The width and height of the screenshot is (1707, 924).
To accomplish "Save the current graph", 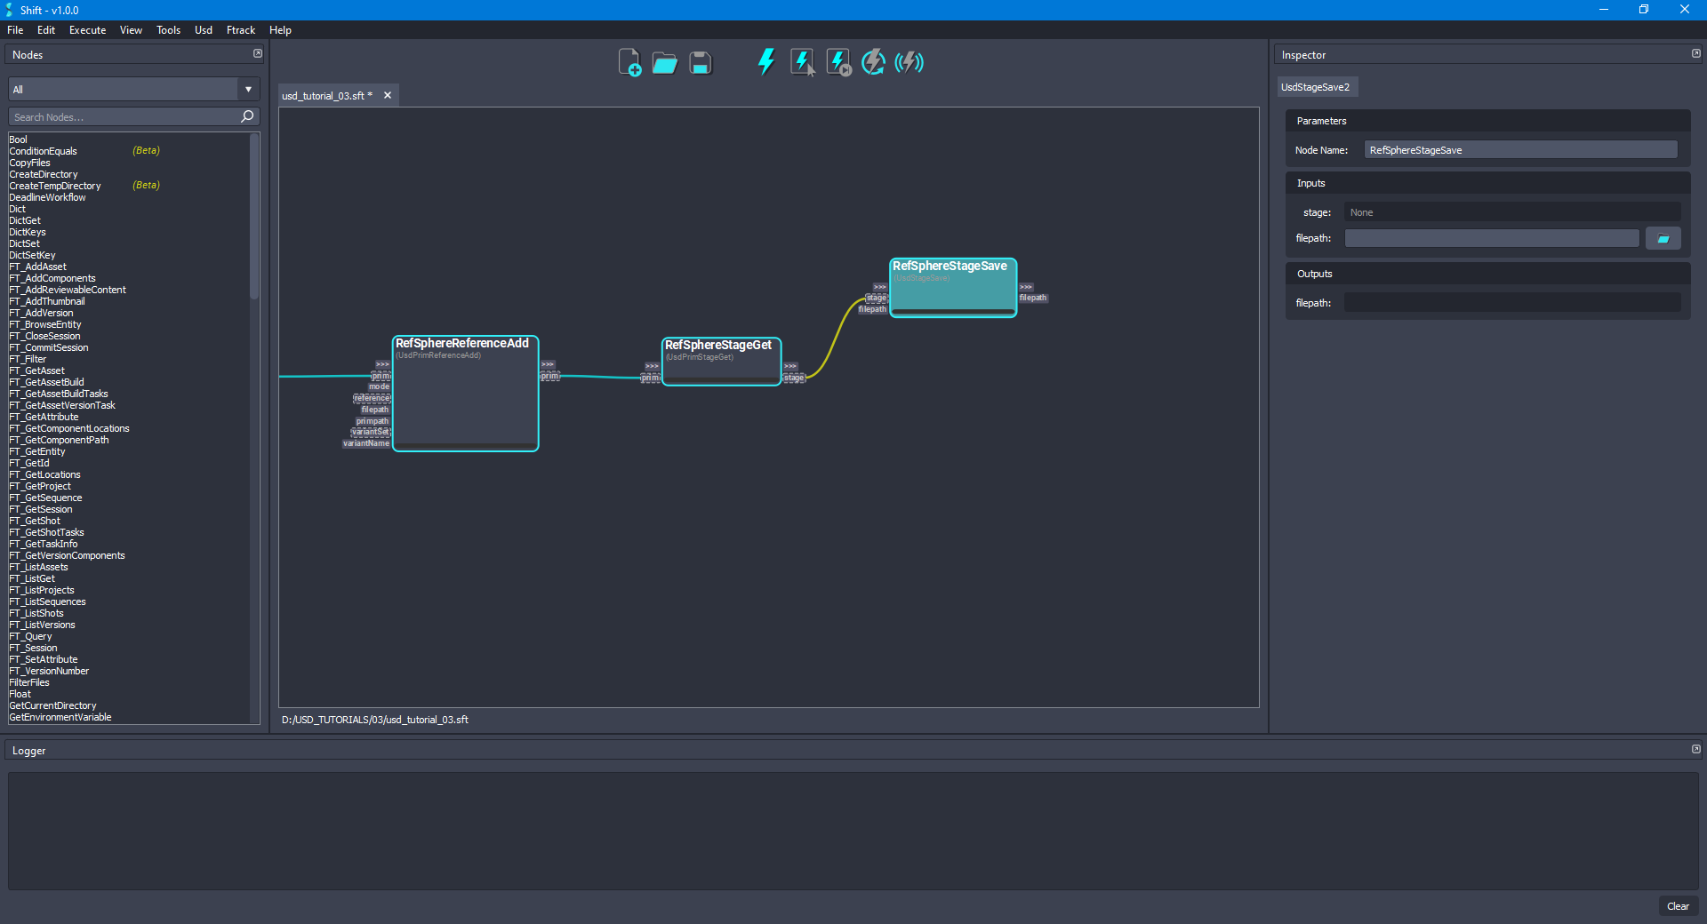I will tap(700, 62).
